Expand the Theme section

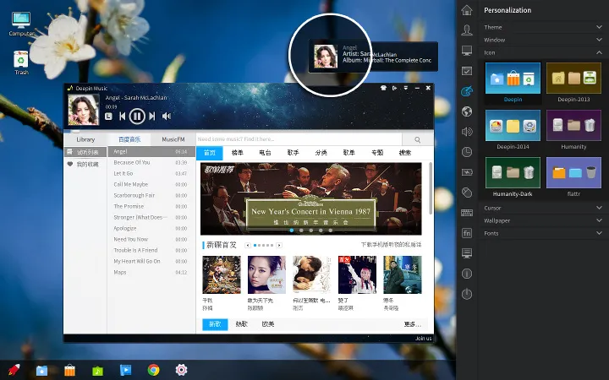pos(543,27)
